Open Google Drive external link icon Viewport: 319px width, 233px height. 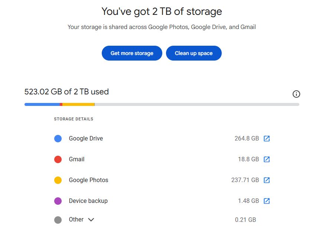267,139
